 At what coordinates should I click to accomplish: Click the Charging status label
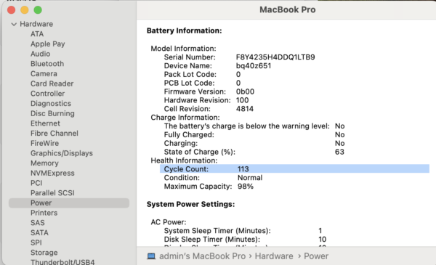181,143
